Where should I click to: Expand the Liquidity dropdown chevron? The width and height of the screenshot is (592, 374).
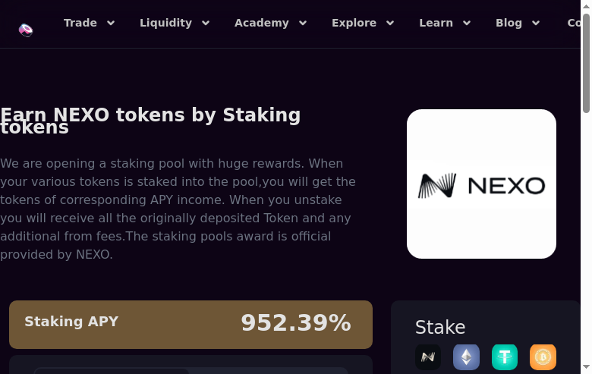(x=205, y=24)
